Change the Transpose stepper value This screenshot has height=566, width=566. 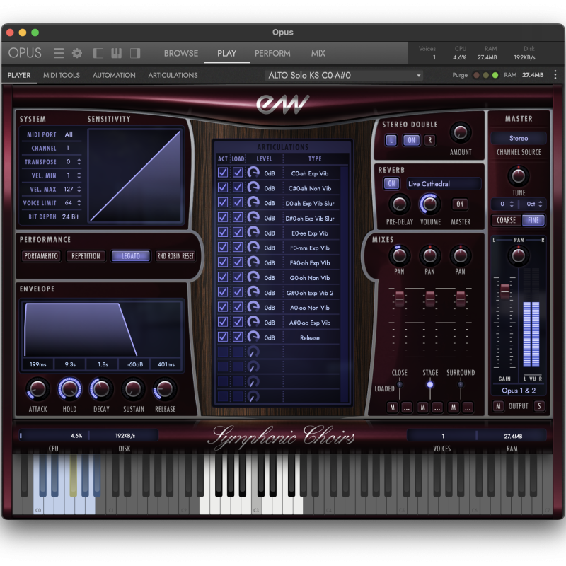point(79,162)
